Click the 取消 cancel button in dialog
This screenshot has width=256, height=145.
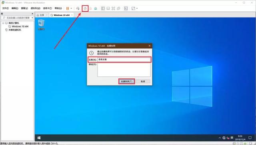click(143, 81)
